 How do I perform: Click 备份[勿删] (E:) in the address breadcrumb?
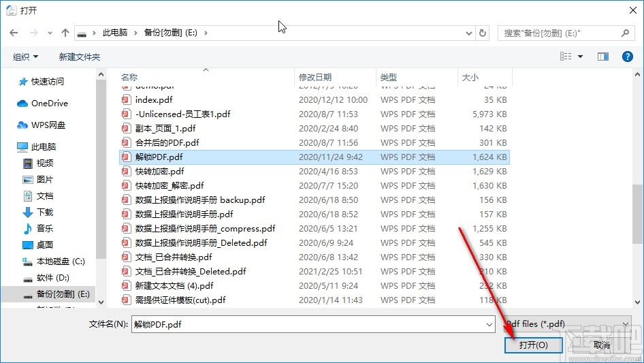[170, 33]
